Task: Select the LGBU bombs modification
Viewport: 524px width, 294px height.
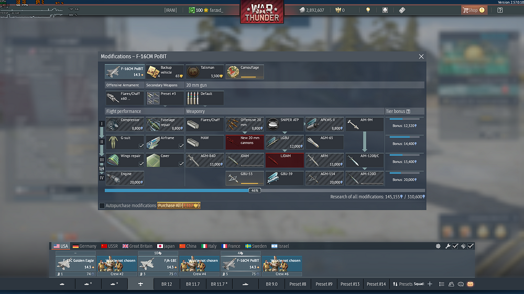Action: click(x=285, y=142)
